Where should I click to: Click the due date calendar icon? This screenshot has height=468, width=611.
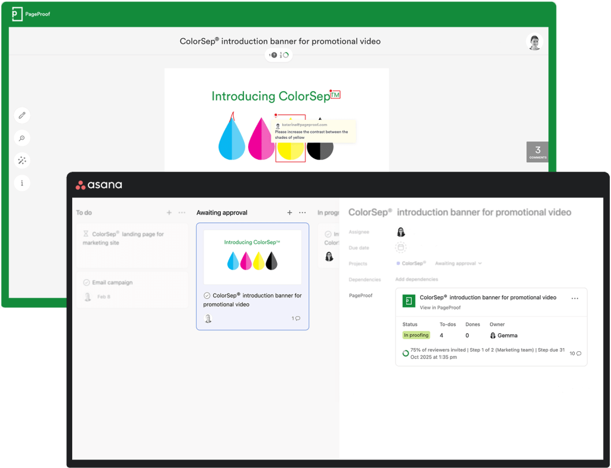click(401, 247)
